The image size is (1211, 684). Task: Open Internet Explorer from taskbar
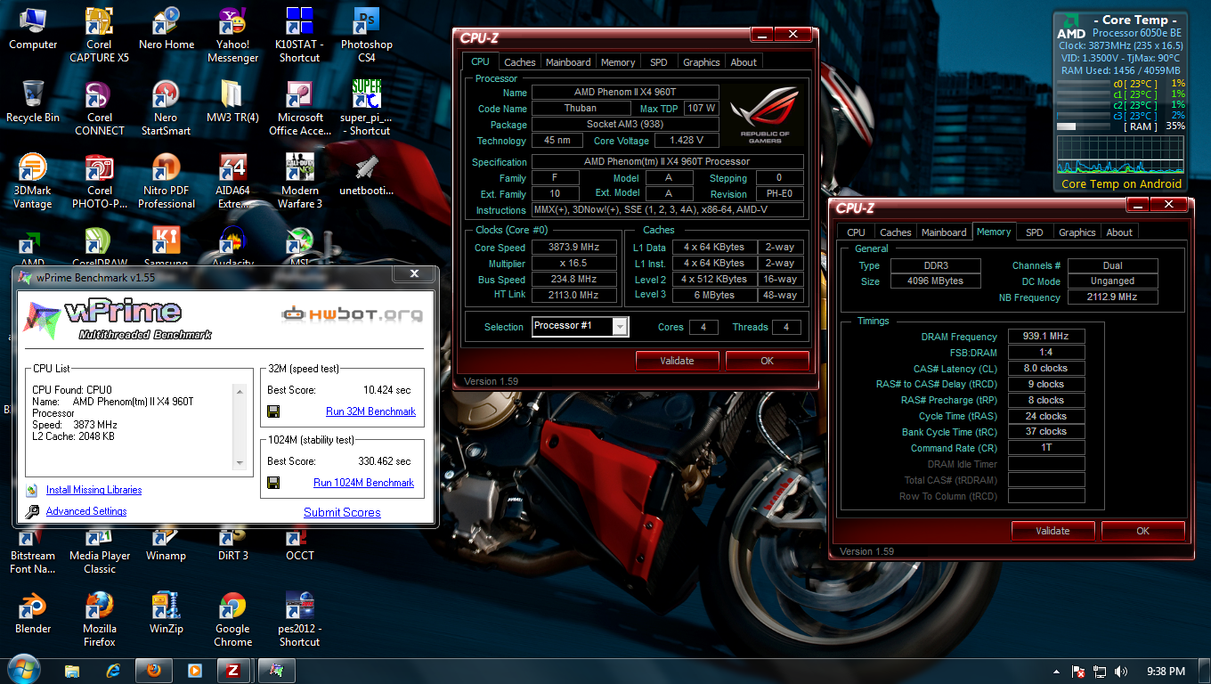pos(113,670)
